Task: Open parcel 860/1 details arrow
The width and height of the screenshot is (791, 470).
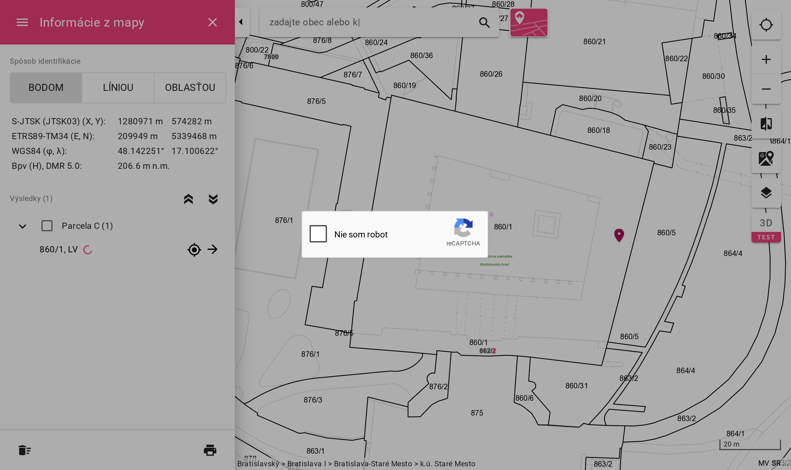Action: [213, 249]
